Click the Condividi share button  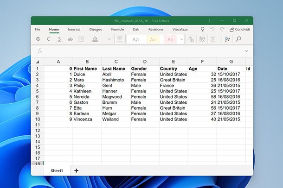(240, 29)
